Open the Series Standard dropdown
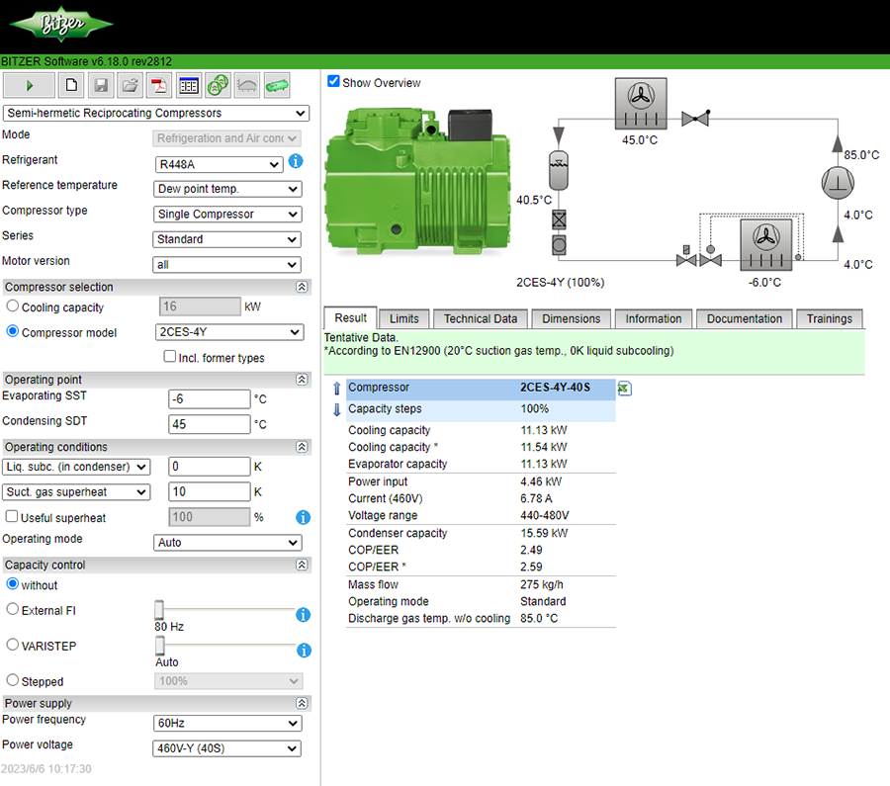 click(226, 239)
